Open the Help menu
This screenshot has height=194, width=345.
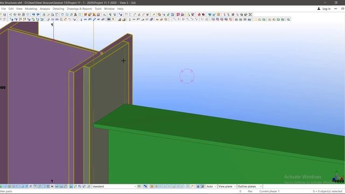(x=120, y=9)
